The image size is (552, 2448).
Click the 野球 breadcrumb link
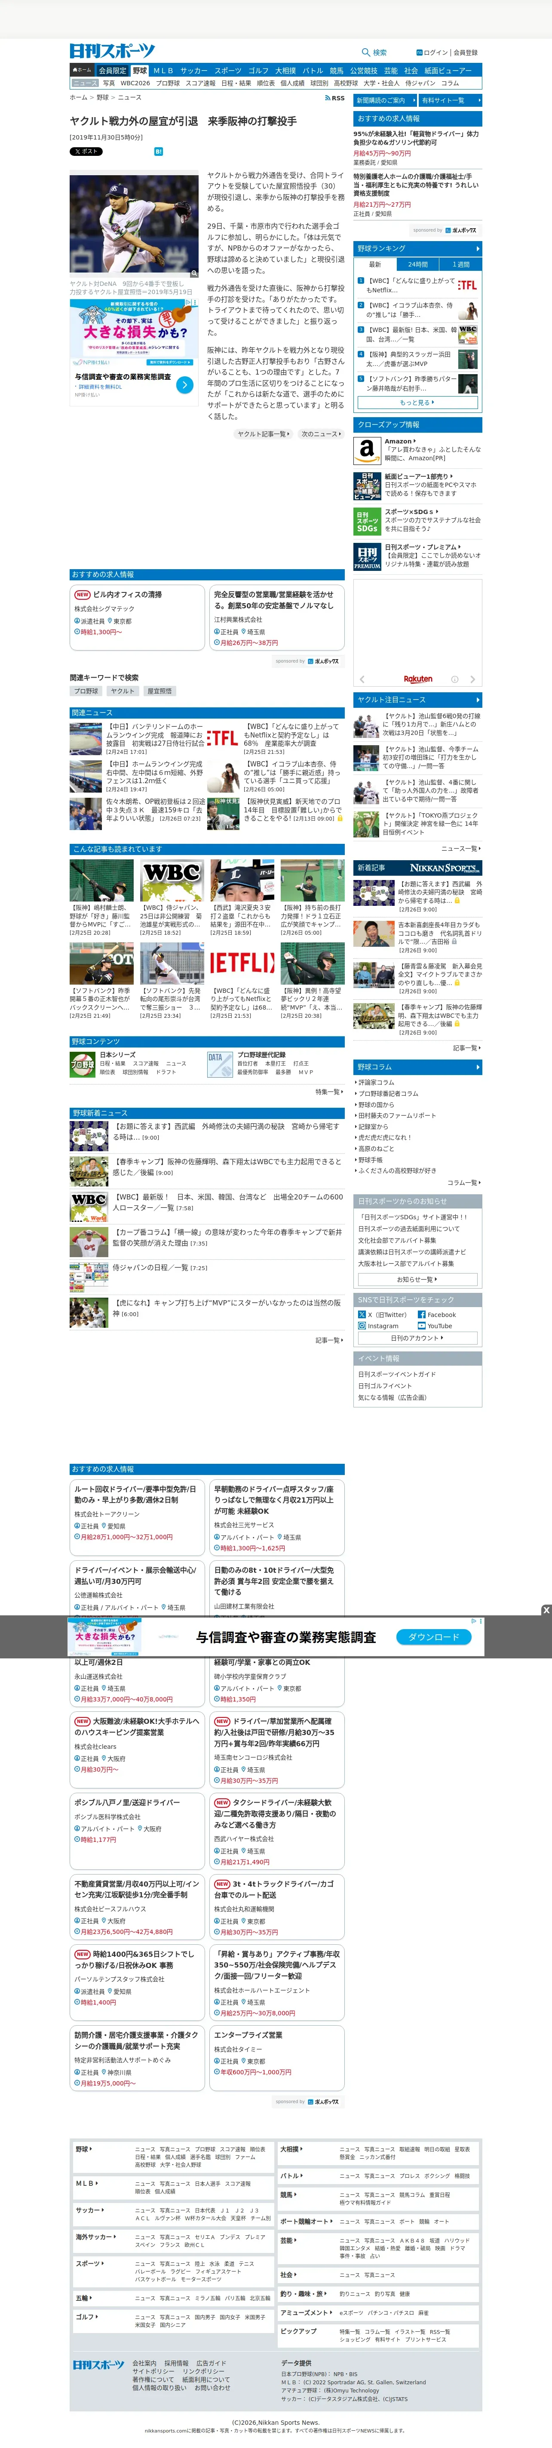coord(101,98)
